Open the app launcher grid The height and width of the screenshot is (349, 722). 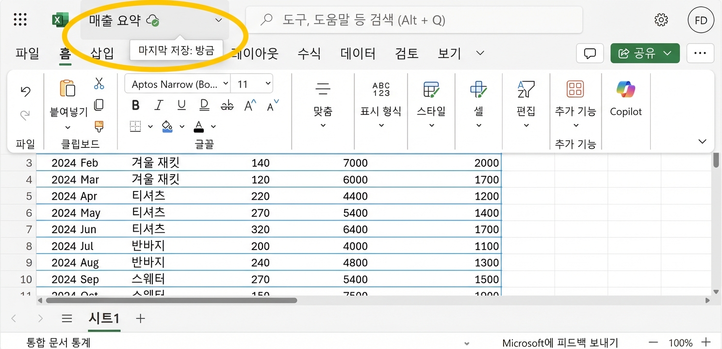pos(20,20)
